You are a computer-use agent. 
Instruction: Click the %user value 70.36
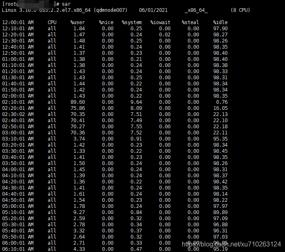77,133
